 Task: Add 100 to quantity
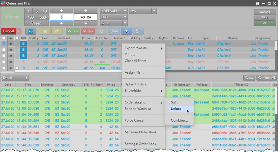[x=30, y=17]
